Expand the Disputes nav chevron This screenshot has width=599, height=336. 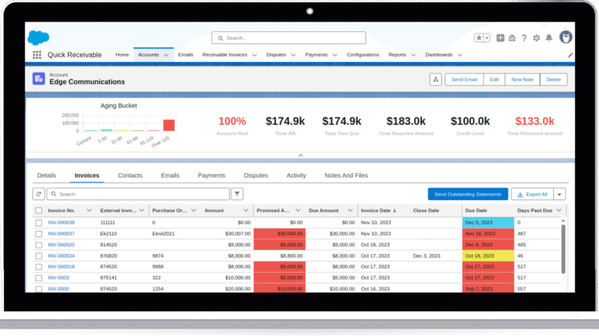pos(293,55)
